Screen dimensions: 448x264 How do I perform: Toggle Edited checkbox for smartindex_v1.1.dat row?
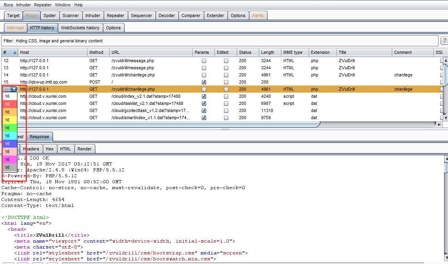pos(226,118)
